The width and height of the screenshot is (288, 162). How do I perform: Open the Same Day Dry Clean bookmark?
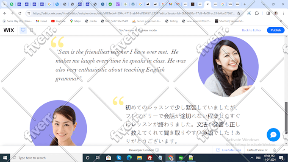pos(17,21)
